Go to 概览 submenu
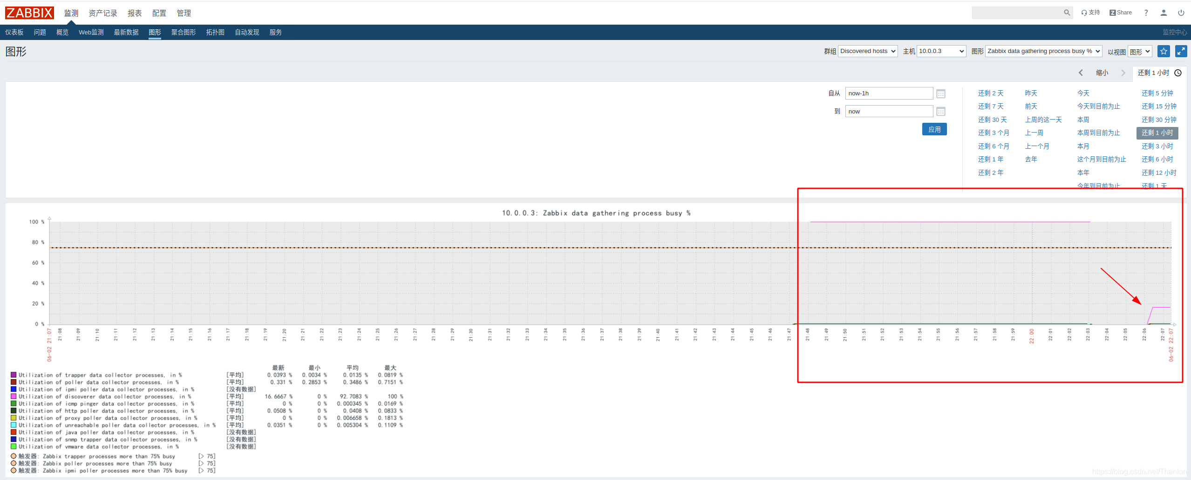Screen dimensions: 1191x480 point(62,32)
